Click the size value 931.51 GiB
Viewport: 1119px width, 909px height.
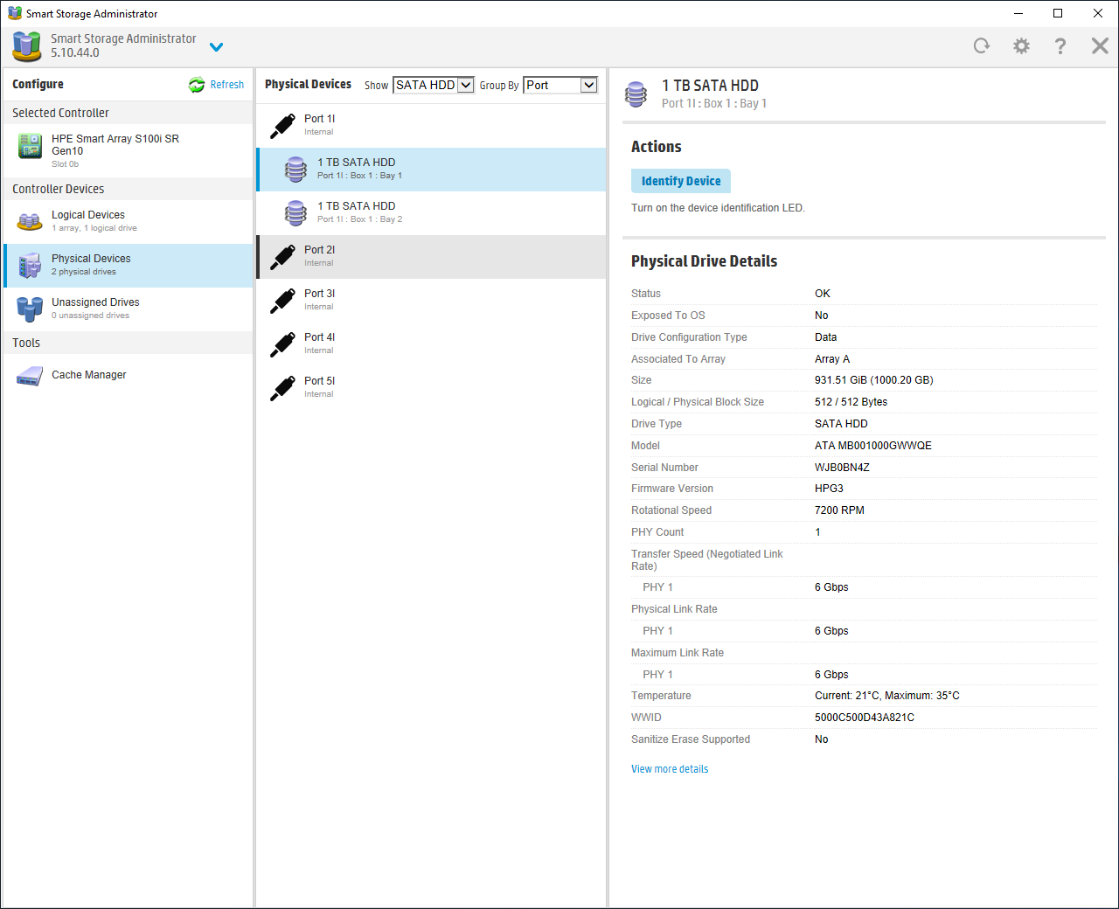coord(874,380)
